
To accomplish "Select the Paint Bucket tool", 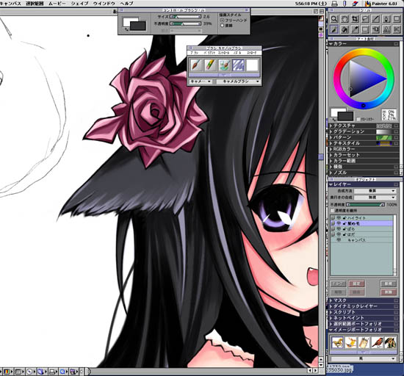I will coord(345,29).
